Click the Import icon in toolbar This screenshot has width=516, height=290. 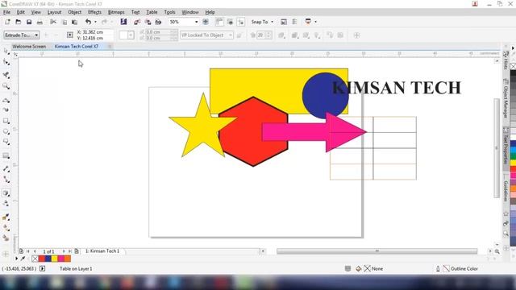pos(137,22)
